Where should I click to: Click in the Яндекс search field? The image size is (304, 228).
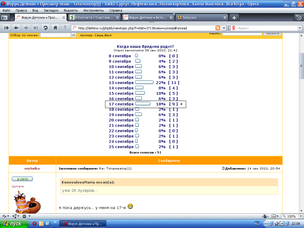point(267,28)
